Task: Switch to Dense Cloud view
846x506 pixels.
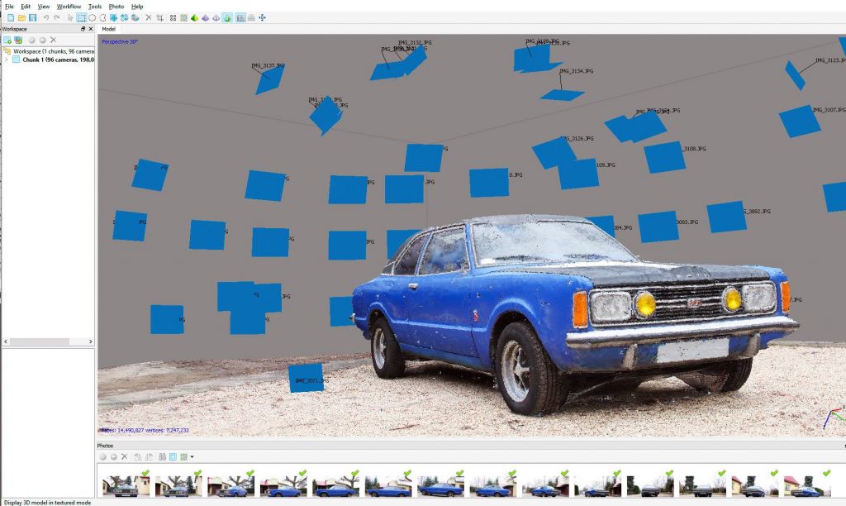Action: [183, 17]
